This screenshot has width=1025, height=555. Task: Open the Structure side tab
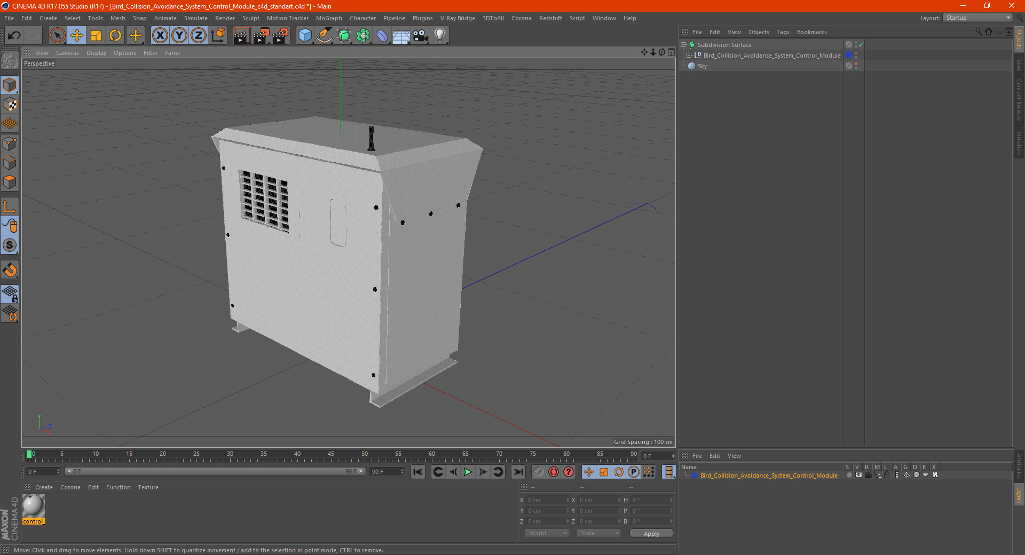pos(1019,143)
